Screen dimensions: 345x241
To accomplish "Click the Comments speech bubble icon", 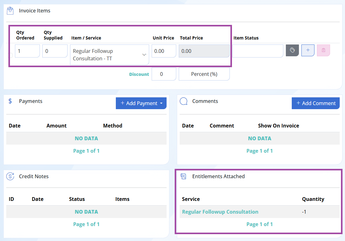I will [x=183, y=101].
